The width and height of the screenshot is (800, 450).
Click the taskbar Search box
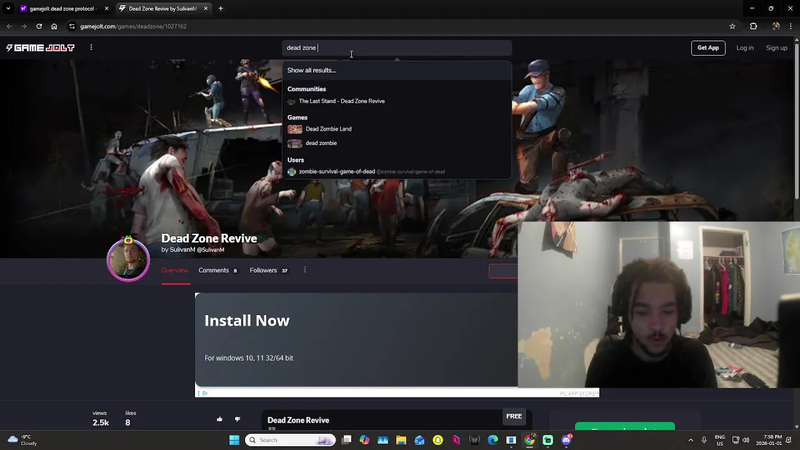(x=291, y=440)
